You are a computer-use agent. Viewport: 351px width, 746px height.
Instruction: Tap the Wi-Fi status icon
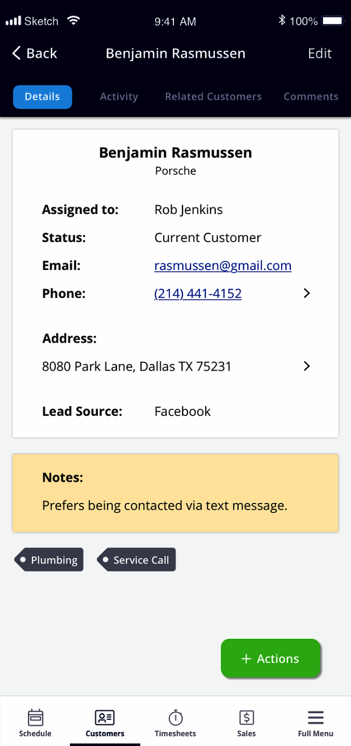click(74, 21)
